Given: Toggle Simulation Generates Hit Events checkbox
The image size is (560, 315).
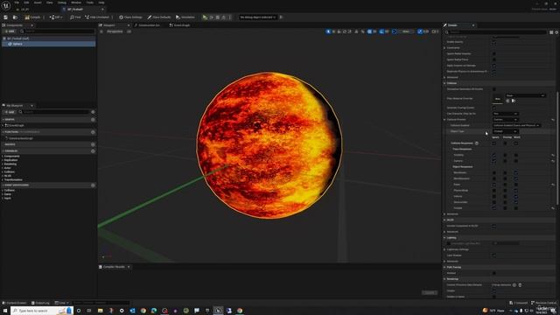Looking at the screenshot, I should (494, 89).
